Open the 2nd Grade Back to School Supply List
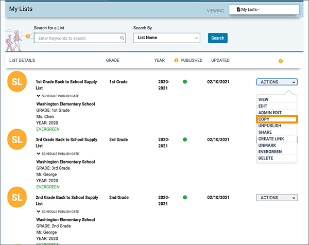The height and width of the screenshot is (245, 309). (x=67, y=200)
